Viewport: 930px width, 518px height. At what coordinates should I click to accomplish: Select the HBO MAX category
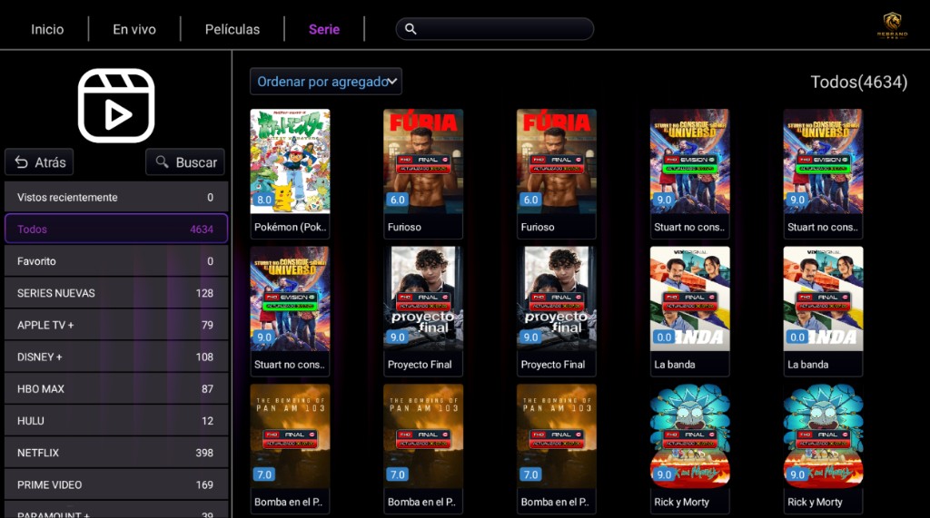(x=116, y=389)
